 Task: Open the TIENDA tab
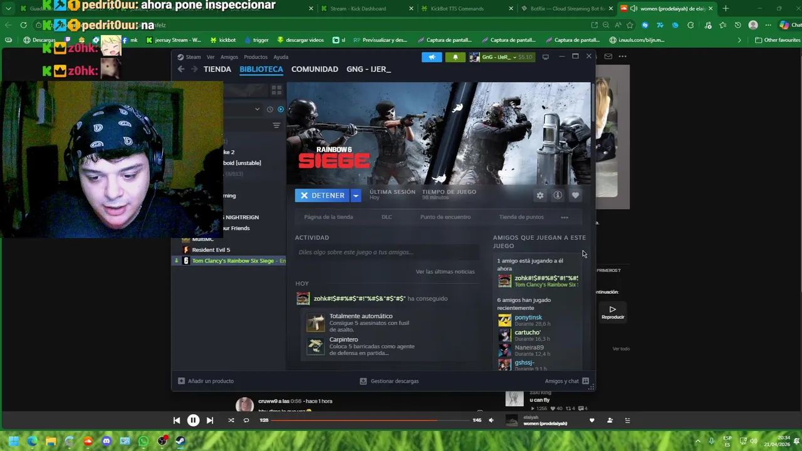click(217, 69)
